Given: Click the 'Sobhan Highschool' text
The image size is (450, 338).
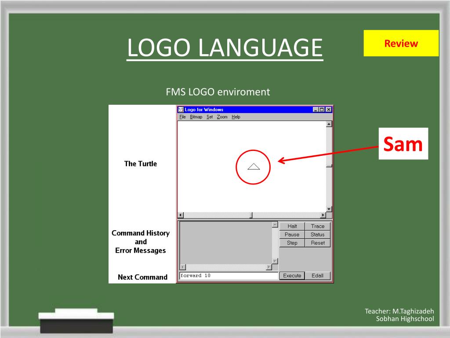Looking at the screenshot, I should point(405,319).
